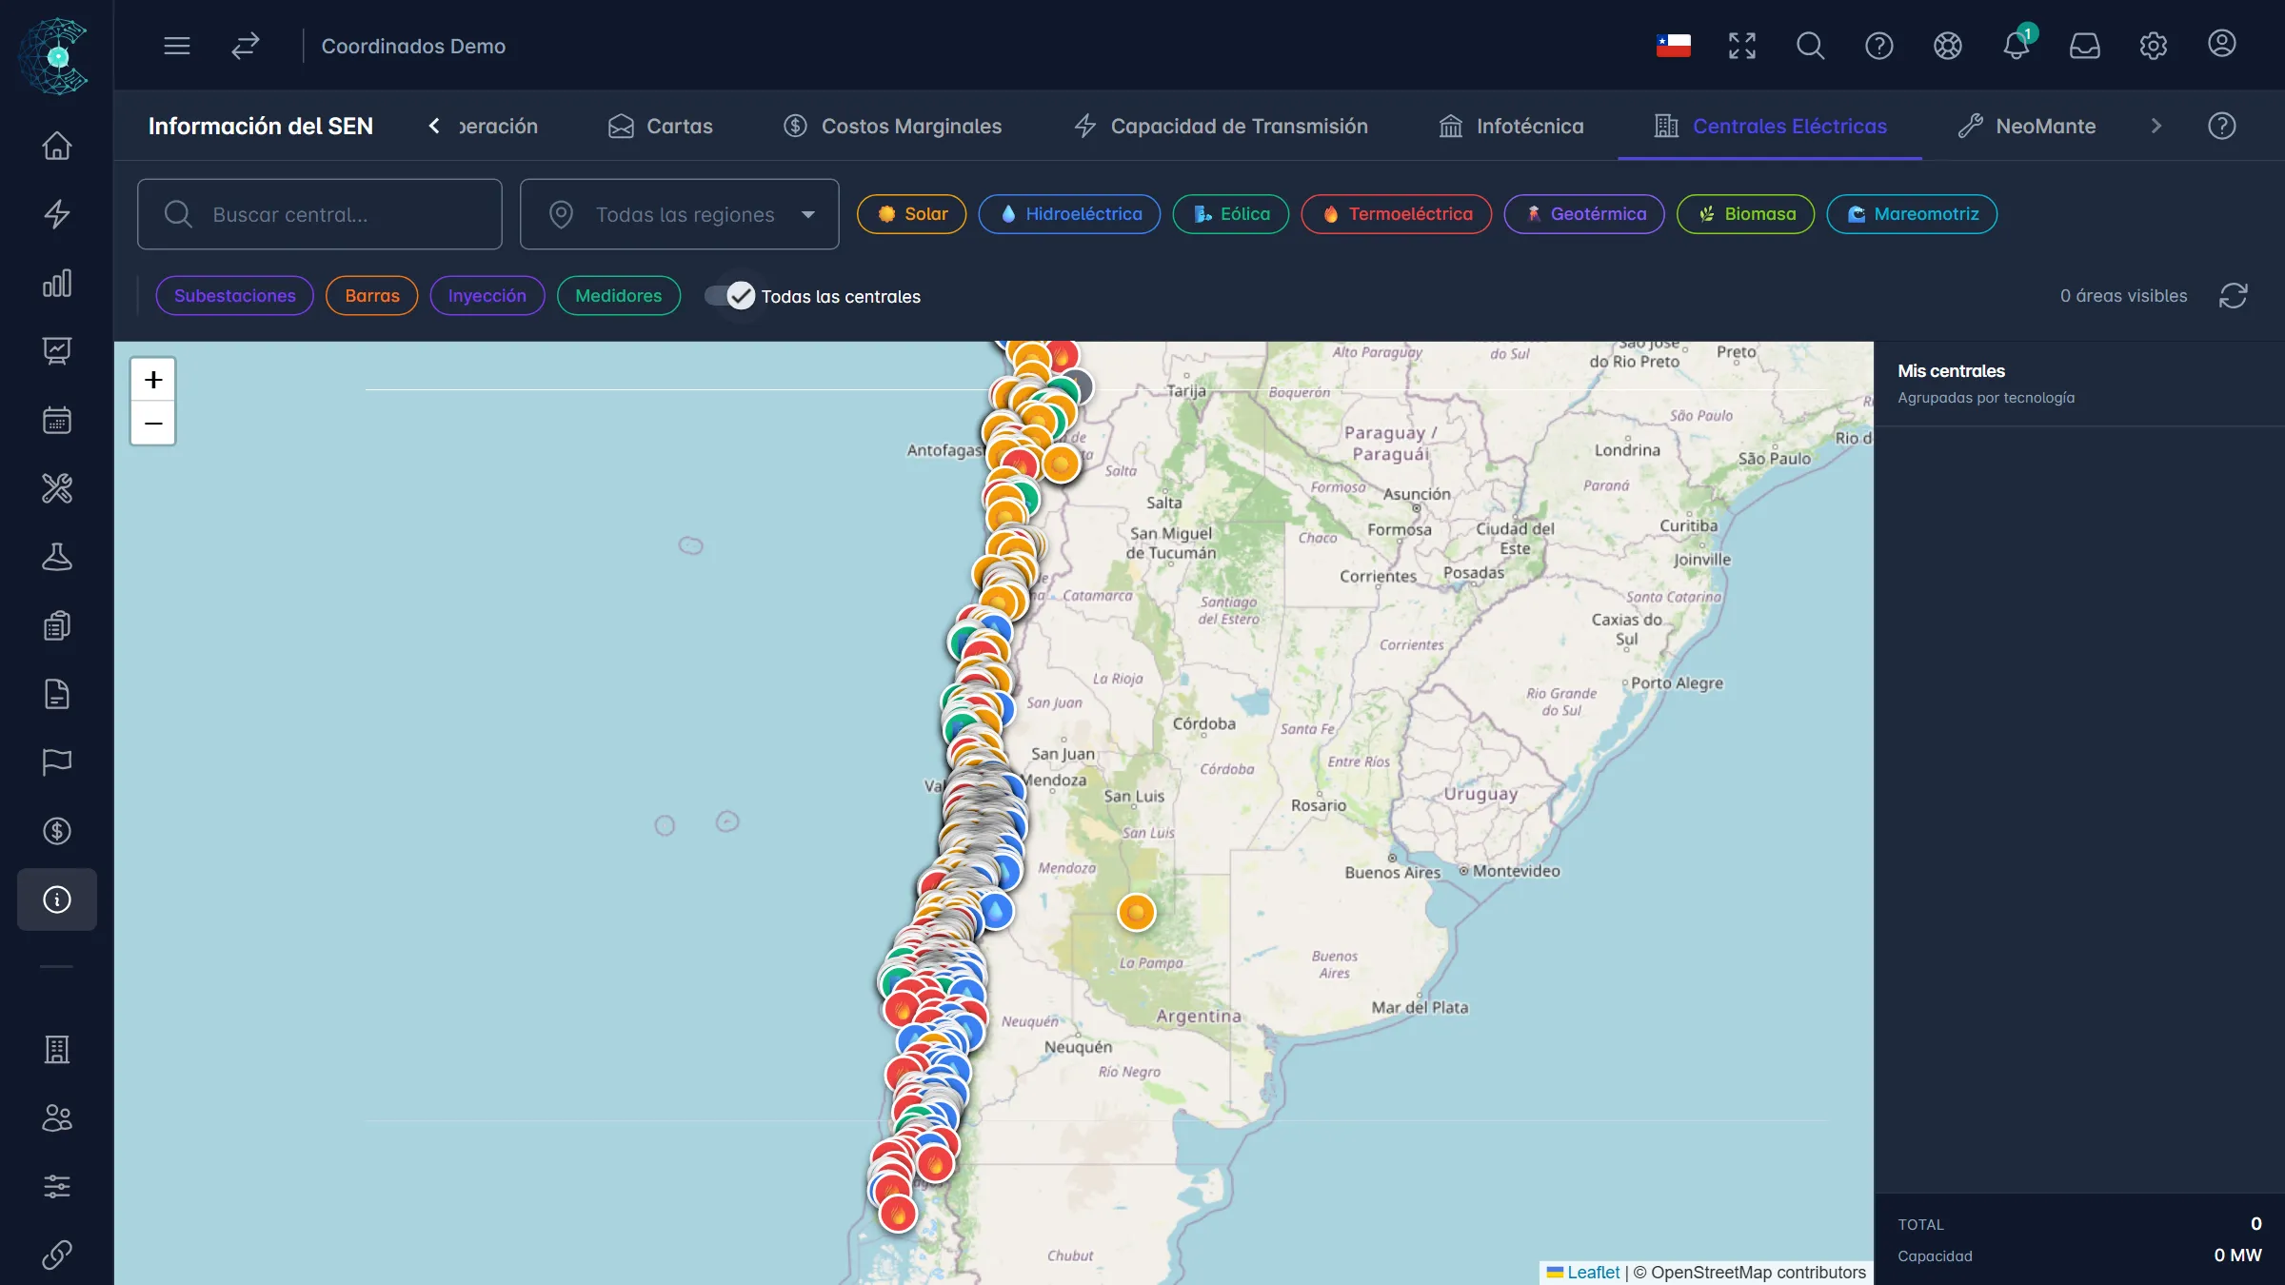Open the calendar sidebar icon

tap(57, 420)
